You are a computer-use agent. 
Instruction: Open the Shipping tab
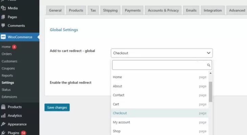tap(110, 10)
